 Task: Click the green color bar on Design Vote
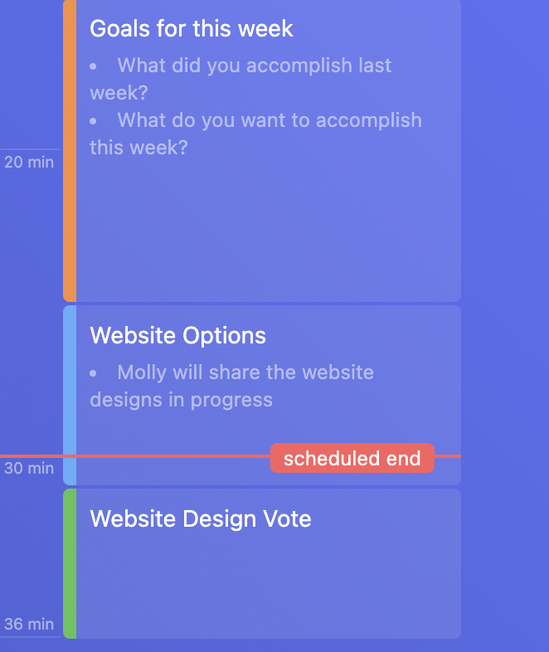pyautogui.click(x=70, y=564)
